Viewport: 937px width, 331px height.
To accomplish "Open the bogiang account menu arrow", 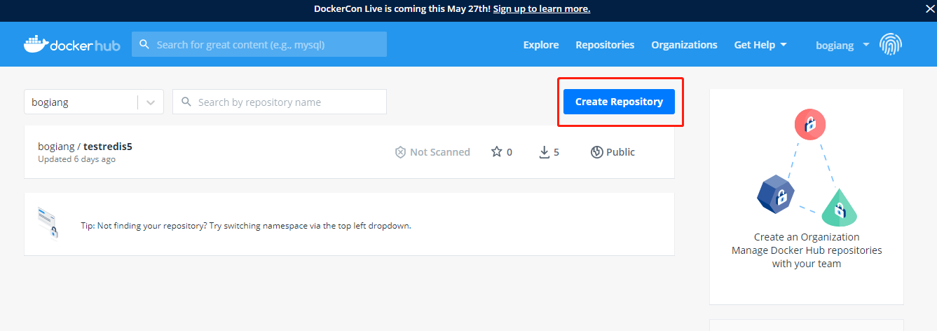I will pyautogui.click(x=866, y=44).
